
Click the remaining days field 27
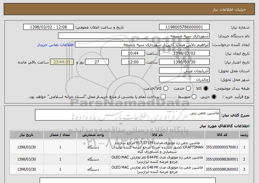coord(97,62)
